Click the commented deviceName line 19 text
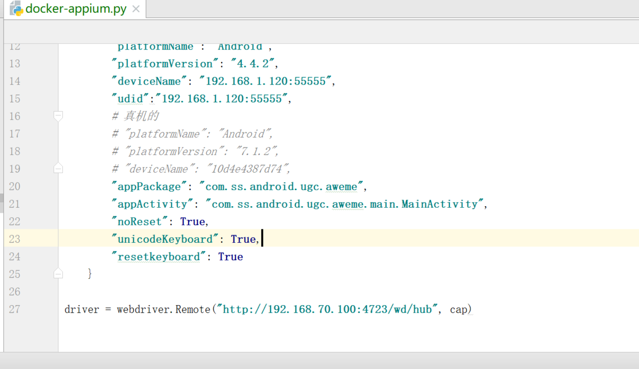This screenshot has width=639, height=369. [201, 169]
